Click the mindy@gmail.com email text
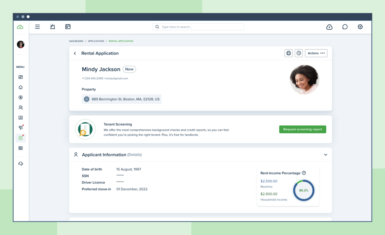This screenshot has height=235, width=385. pyautogui.click(x=117, y=78)
